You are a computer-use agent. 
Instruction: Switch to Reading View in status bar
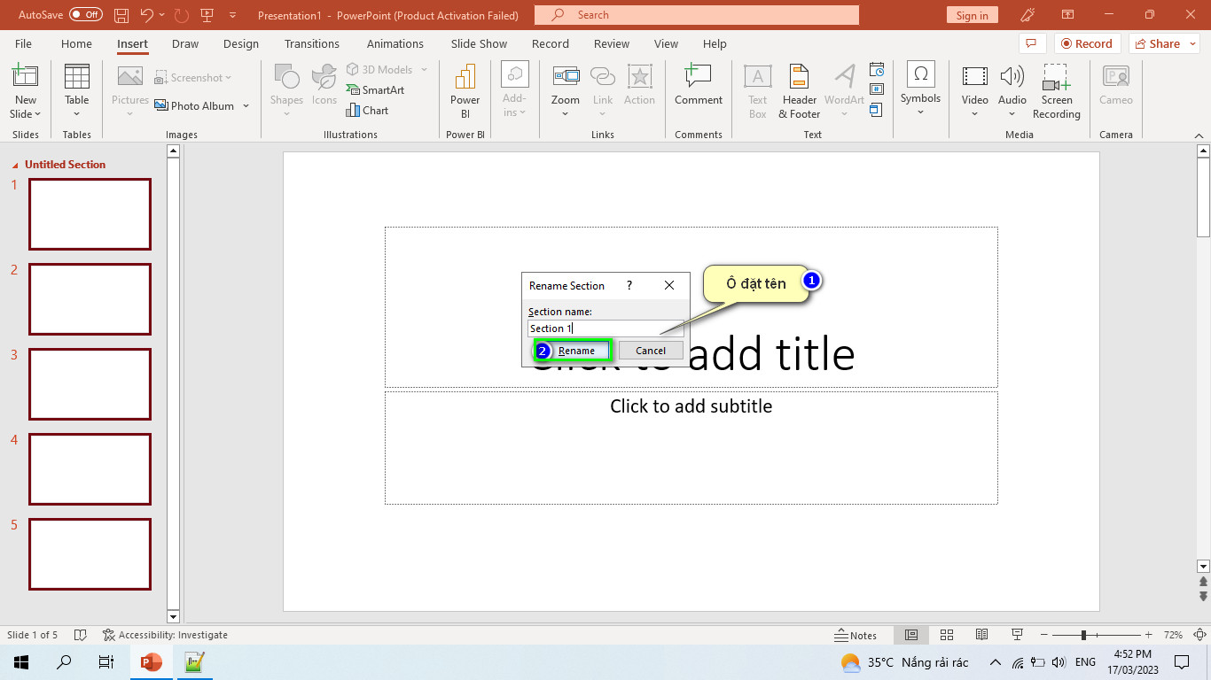point(981,635)
